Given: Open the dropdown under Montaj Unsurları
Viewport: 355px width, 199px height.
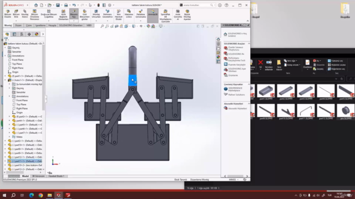Looking at the screenshot, I should click(x=96, y=21).
